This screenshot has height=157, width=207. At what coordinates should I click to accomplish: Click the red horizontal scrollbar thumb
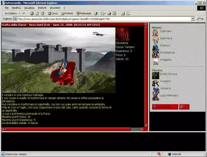point(68,129)
